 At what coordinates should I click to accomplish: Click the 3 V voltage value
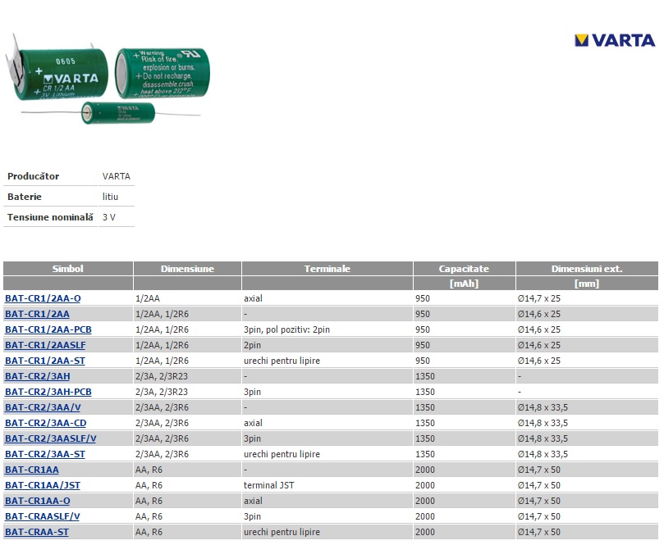click(x=109, y=217)
